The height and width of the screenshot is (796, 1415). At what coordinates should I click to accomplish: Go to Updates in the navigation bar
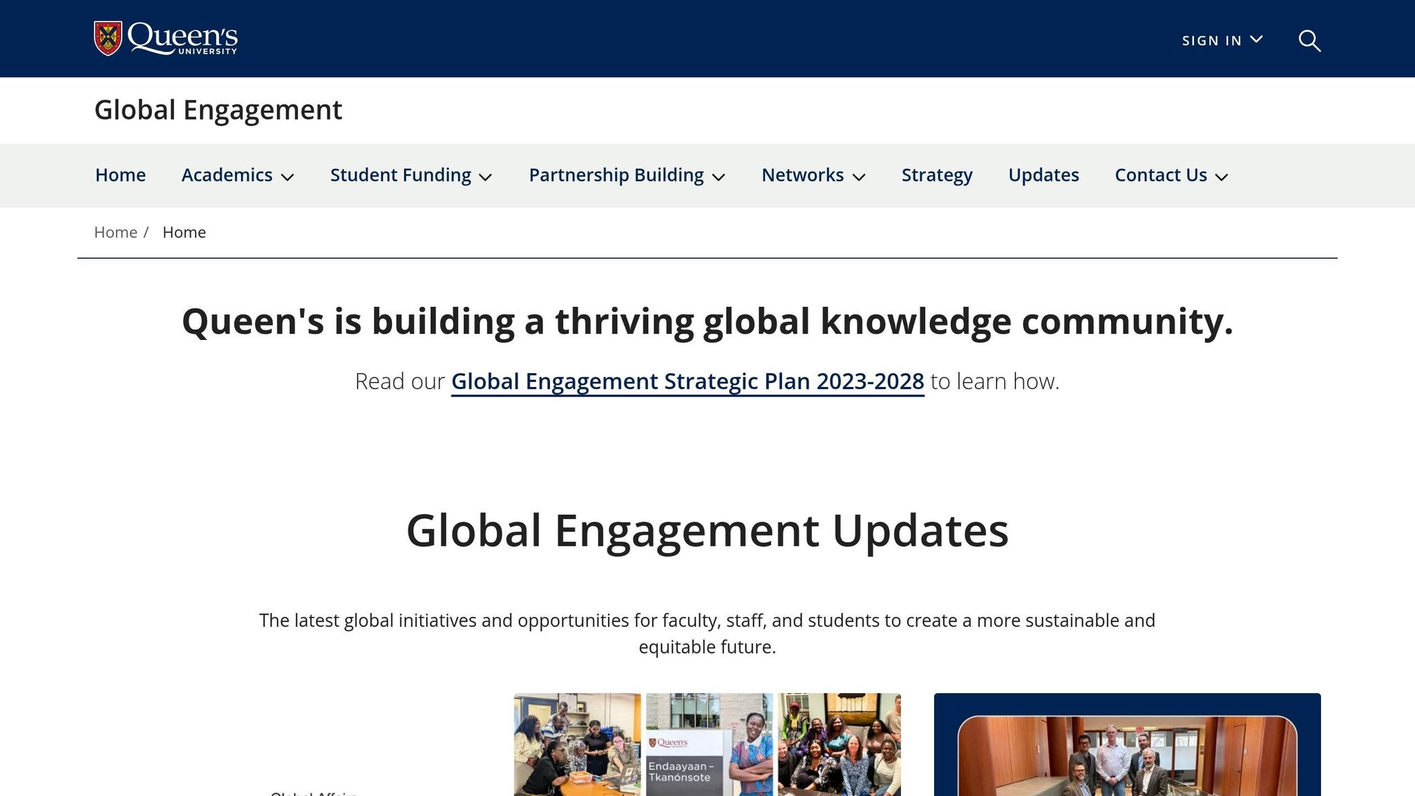[1043, 176]
